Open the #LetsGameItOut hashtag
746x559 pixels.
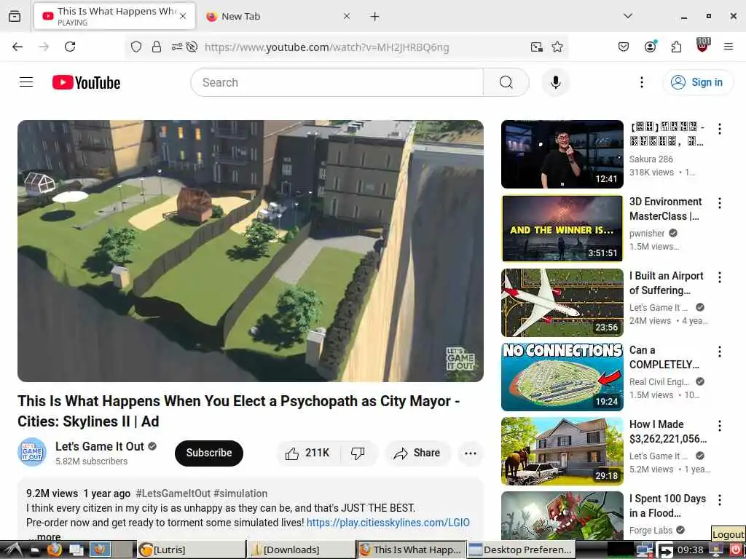click(x=173, y=493)
